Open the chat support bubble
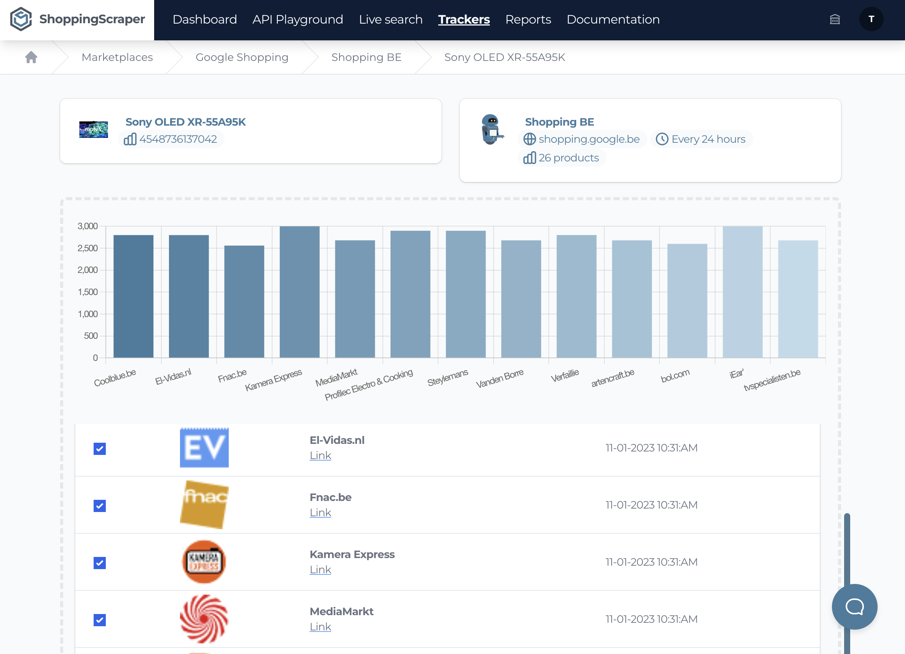Viewport: 905px width, 654px height. pyautogui.click(x=854, y=606)
